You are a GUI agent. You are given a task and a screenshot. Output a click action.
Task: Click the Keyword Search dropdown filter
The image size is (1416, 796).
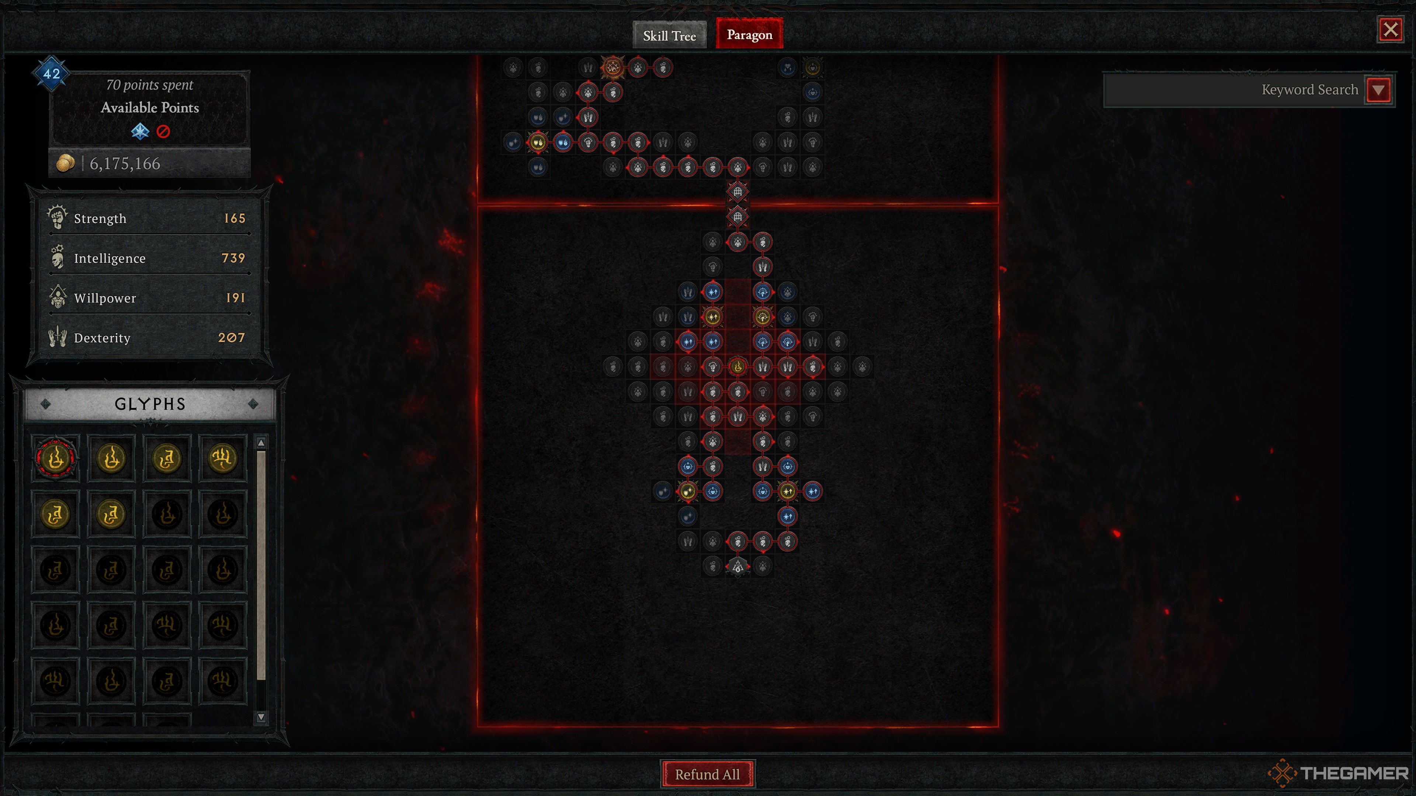coord(1382,90)
